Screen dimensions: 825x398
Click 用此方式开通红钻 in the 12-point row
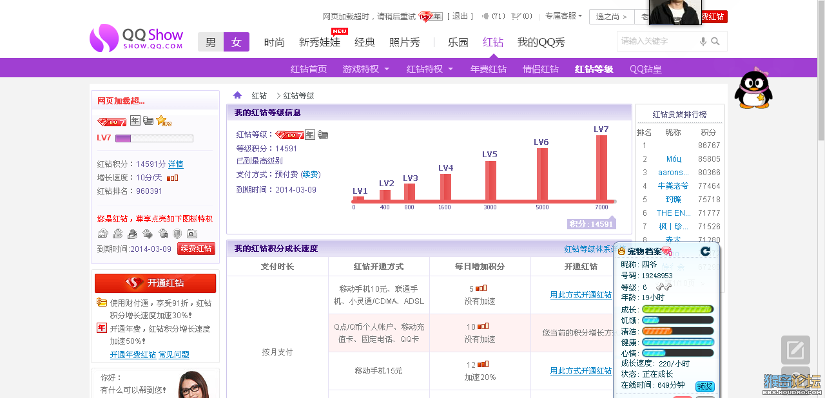pyautogui.click(x=581, y=371)
